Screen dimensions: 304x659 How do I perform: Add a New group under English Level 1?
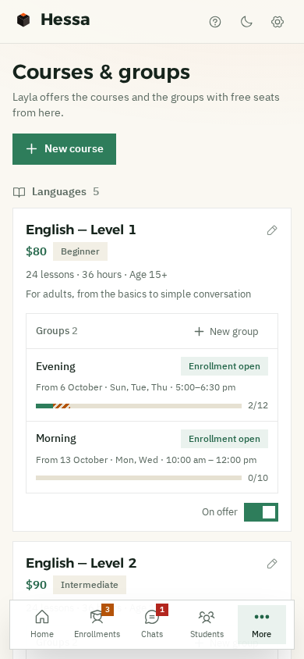coord(226,332)
